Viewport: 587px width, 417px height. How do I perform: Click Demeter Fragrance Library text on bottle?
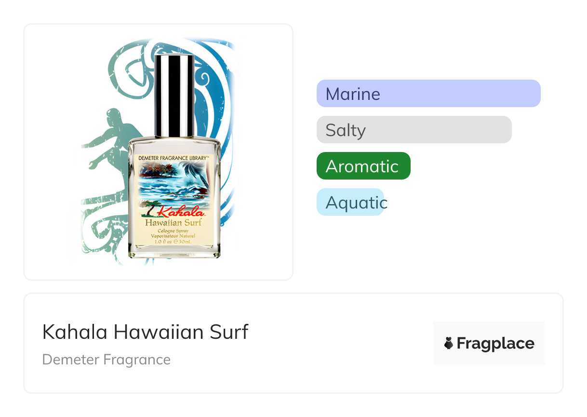point(173,158)
